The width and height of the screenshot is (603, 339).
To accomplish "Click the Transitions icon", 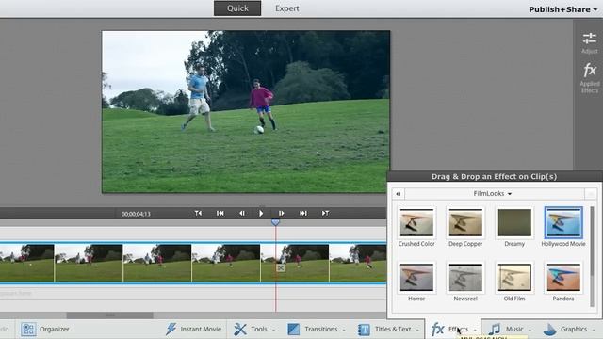I will pos(293,329).
